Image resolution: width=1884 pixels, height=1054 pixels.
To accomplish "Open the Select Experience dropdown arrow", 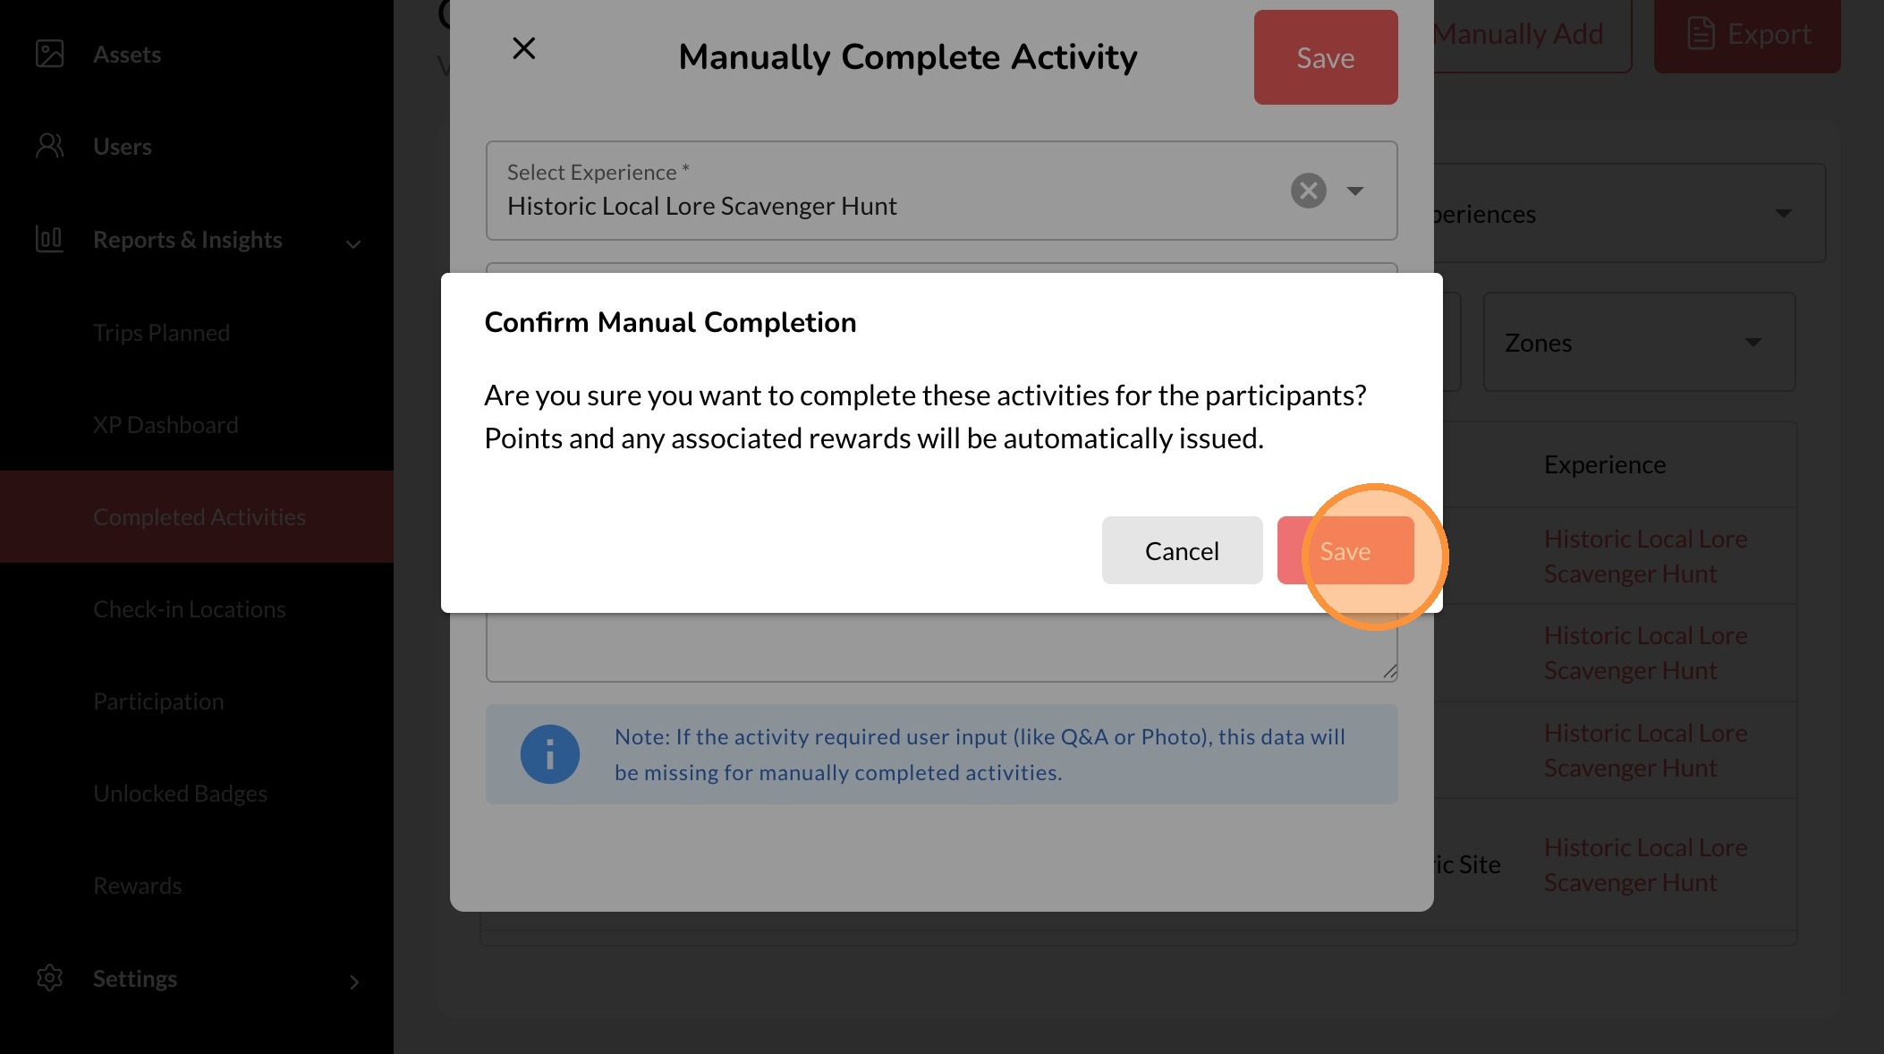I will pos(1355,191).
